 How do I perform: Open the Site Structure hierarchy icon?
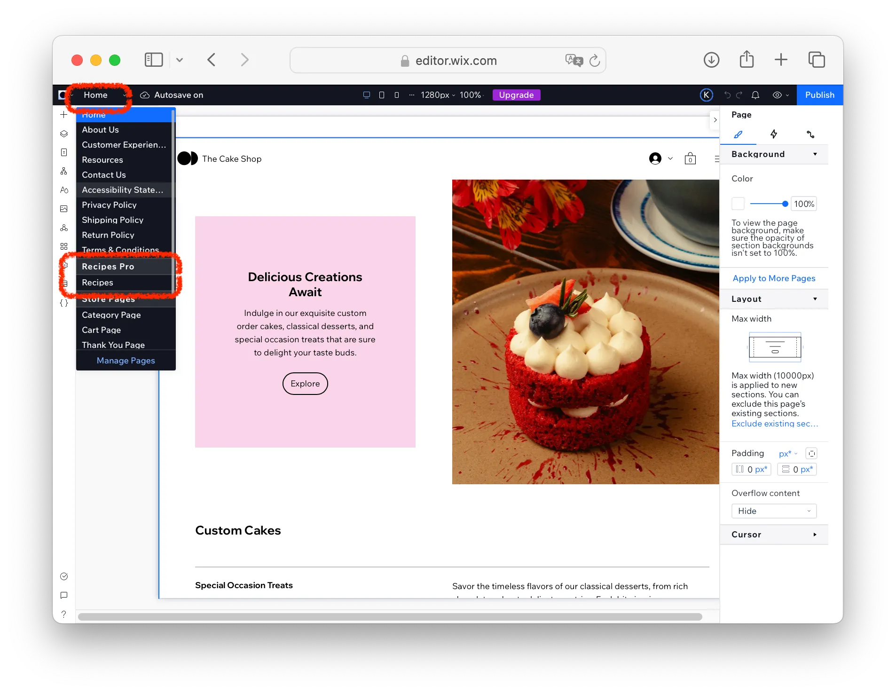(64, 171)
